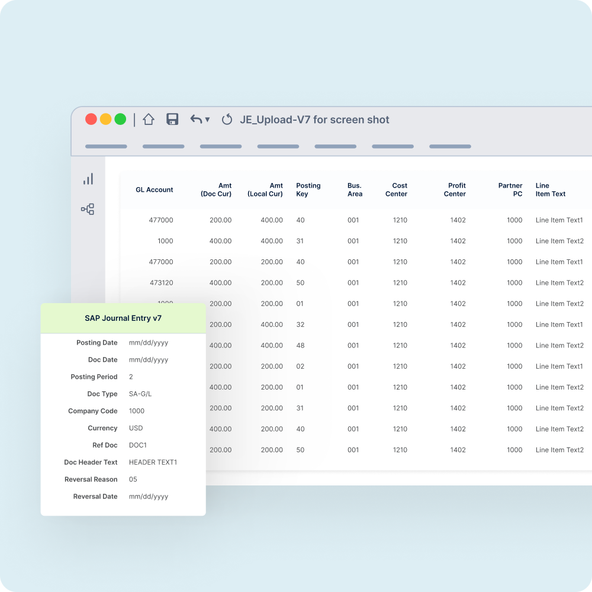Screen dimensions: 592x592
Task: Select the first tab below the toolbar
Action: pos(105,146)
